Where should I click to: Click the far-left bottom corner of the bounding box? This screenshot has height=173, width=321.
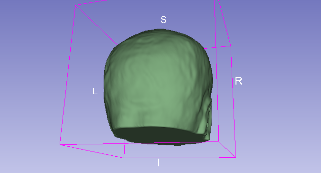60,144
